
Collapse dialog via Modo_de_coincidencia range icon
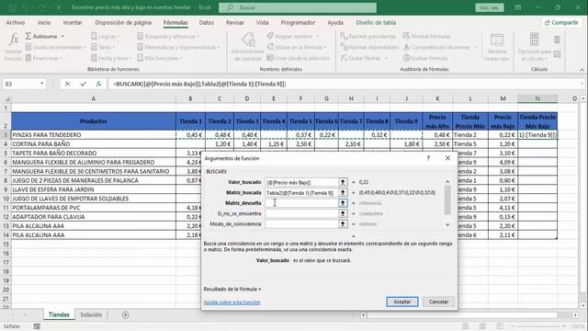point(343,224)
